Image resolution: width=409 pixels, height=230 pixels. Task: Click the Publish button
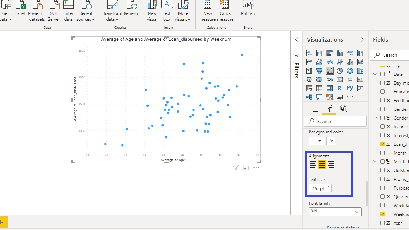click(x=248, y=10)
